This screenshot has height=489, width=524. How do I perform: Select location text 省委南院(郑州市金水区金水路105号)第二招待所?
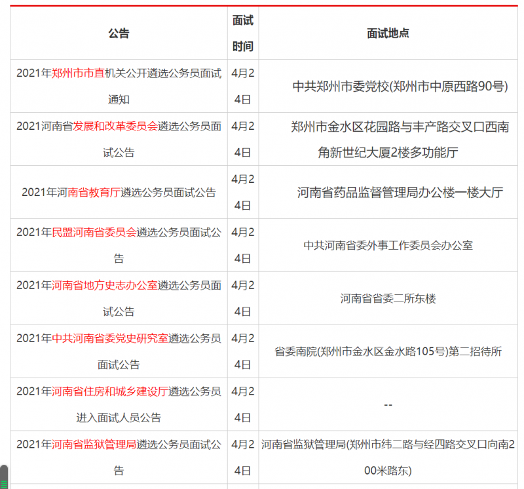click(x=388, y=351)
